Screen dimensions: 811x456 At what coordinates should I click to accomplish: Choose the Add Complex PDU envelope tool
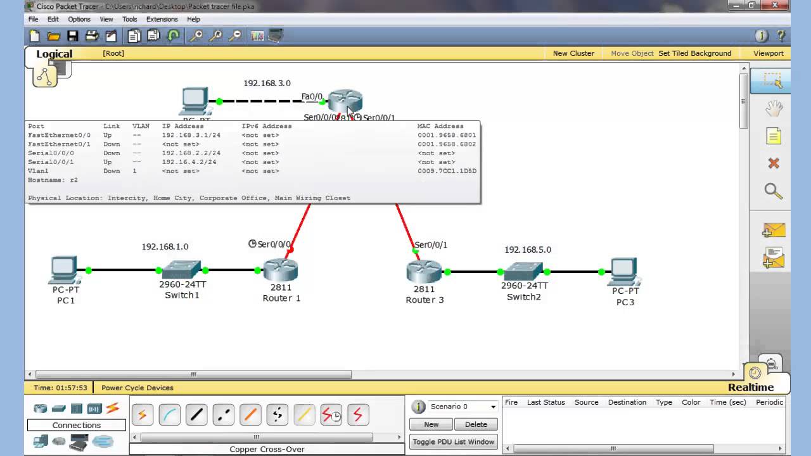click(774, 258)
